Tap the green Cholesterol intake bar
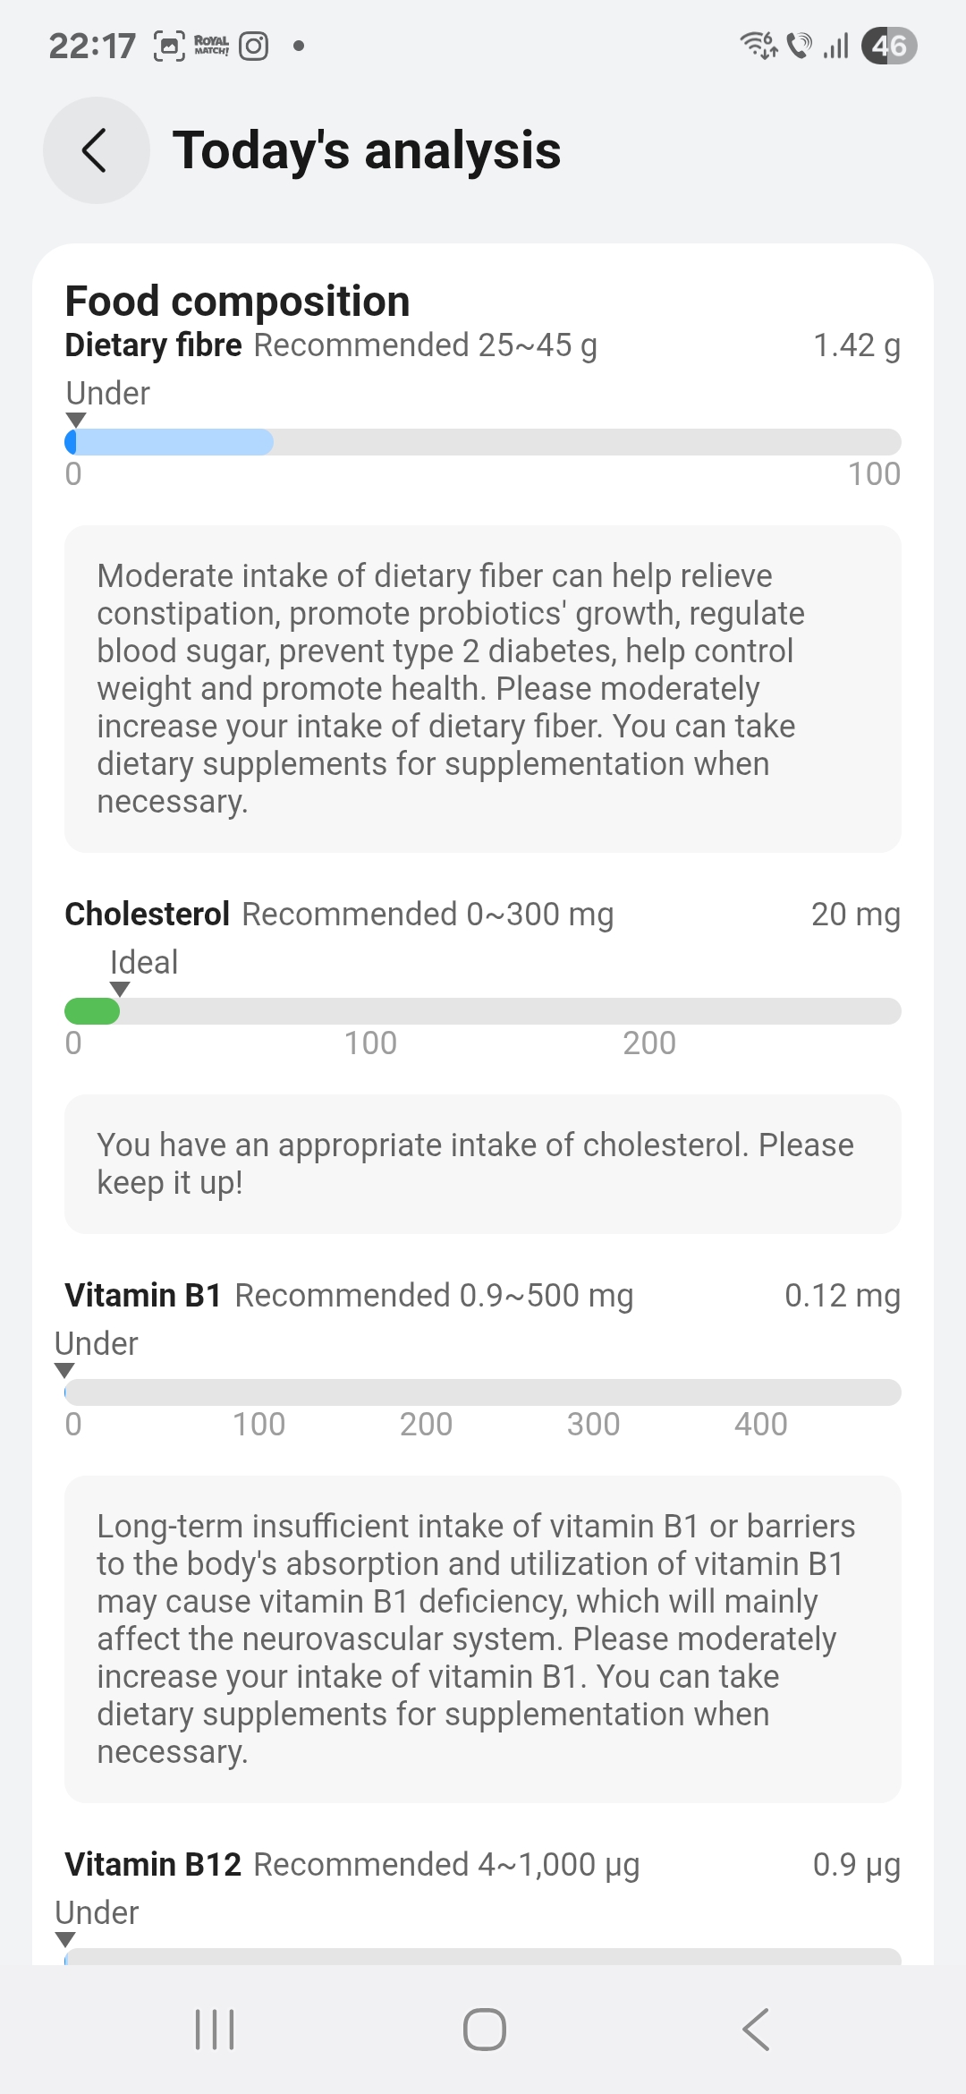This screenshot has width=966, height=2094. [92, 1011]
